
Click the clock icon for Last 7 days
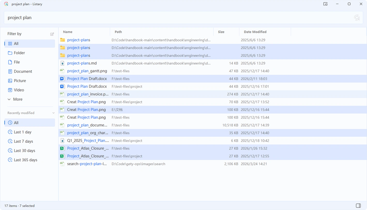(10, 141)
